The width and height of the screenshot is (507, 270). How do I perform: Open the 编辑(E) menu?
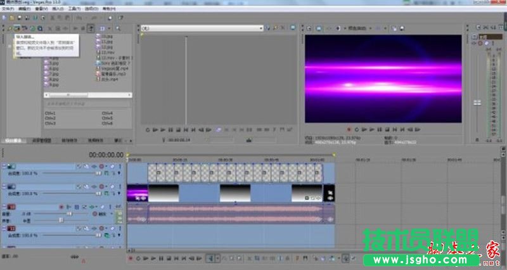pos(25,9)
